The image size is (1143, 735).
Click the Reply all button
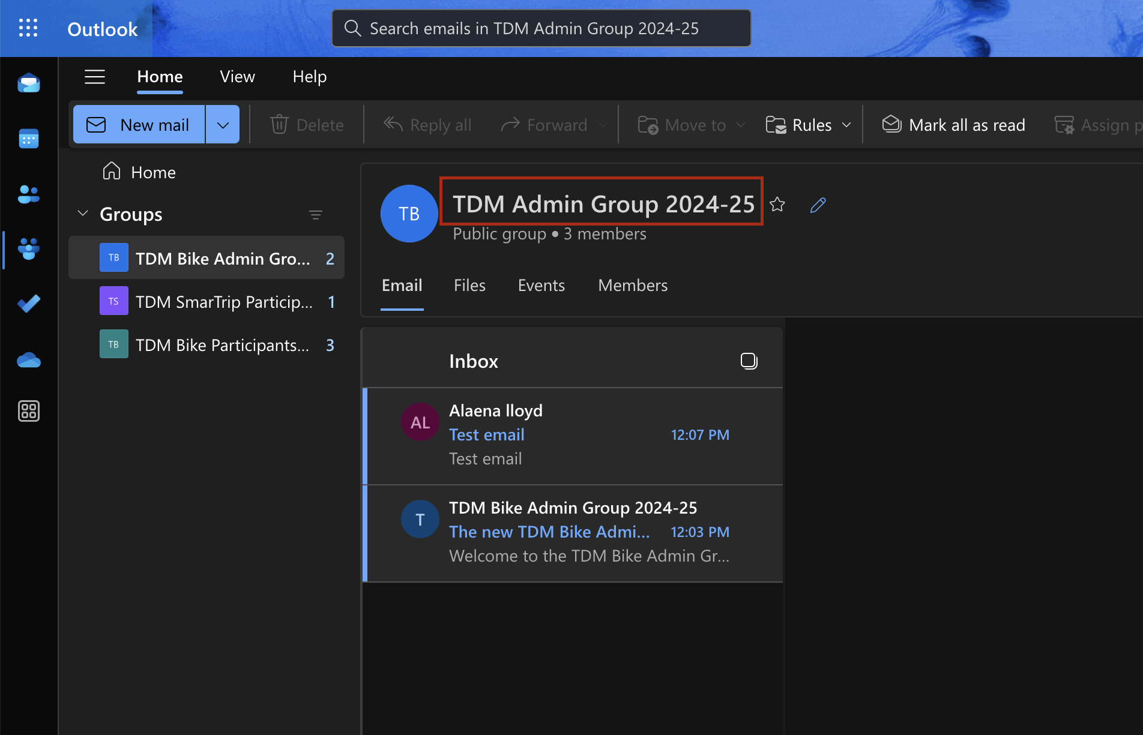click(427, 125)
